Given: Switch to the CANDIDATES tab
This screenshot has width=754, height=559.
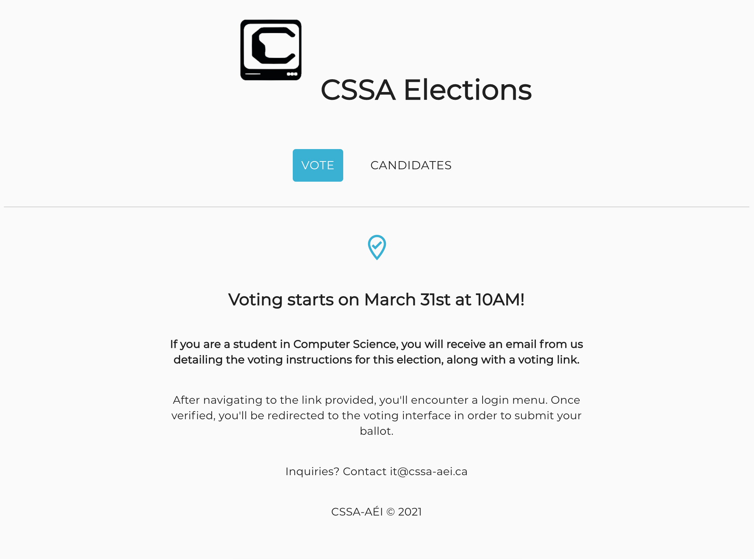Looking at the screenshot, I should click(x=411, y=165).
